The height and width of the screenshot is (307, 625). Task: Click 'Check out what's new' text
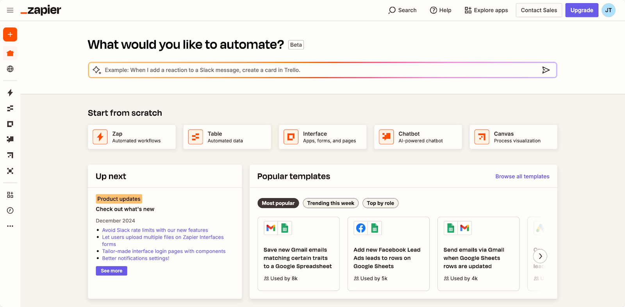[x=125, y=209]
